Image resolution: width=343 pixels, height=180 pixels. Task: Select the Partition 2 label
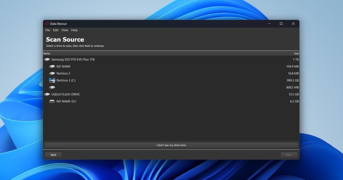pyautogui.click(x=63, y=73)
